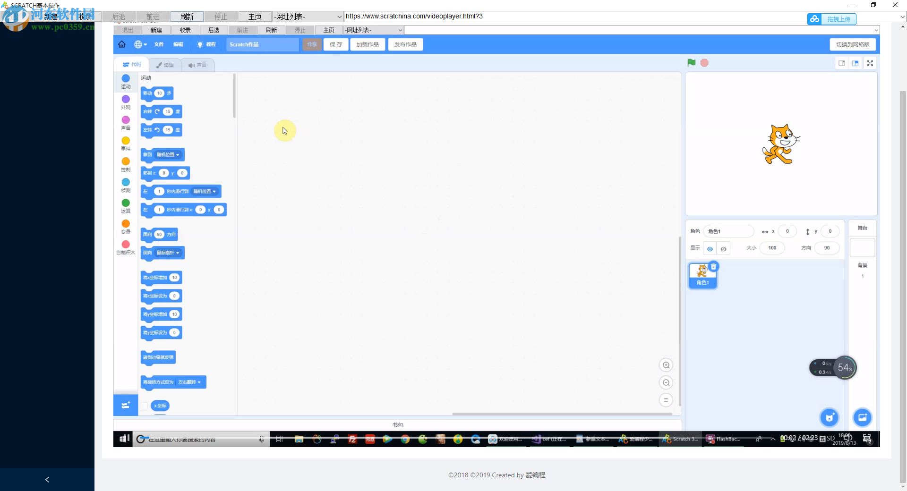Image resolution: width=907 pixels, height=491 pixels.
Task: Open 左右翻转 rotation style dropdown
Action: [x=189, y=382]
